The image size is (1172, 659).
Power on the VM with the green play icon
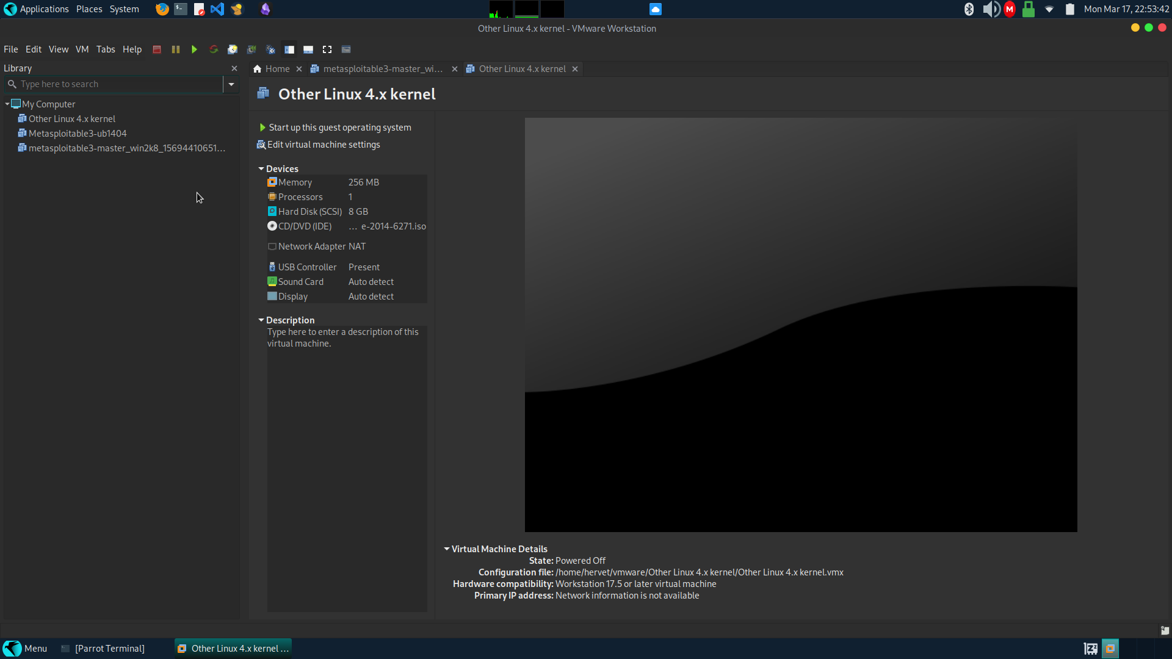click(x=194, y=49)
